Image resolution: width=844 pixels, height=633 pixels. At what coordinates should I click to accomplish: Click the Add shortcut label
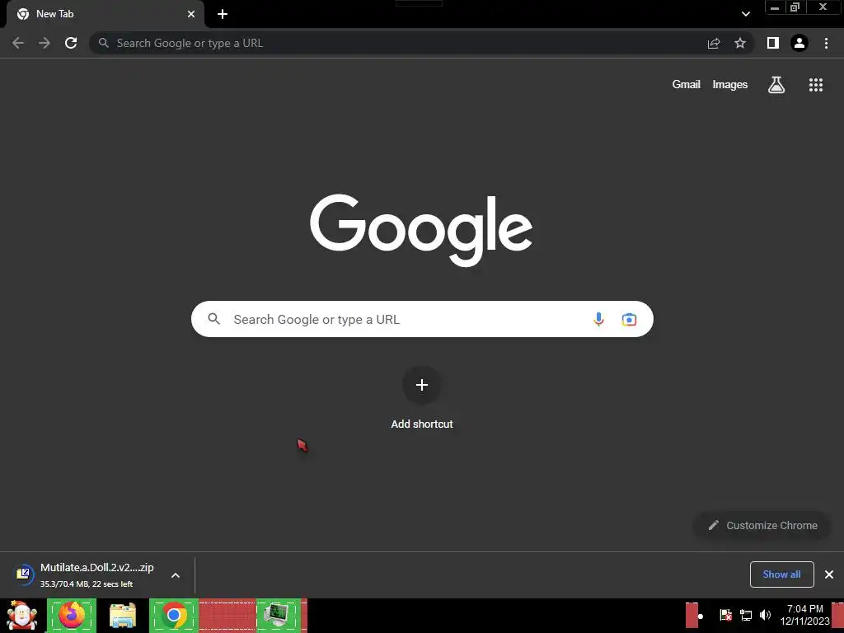coord(422,424)
